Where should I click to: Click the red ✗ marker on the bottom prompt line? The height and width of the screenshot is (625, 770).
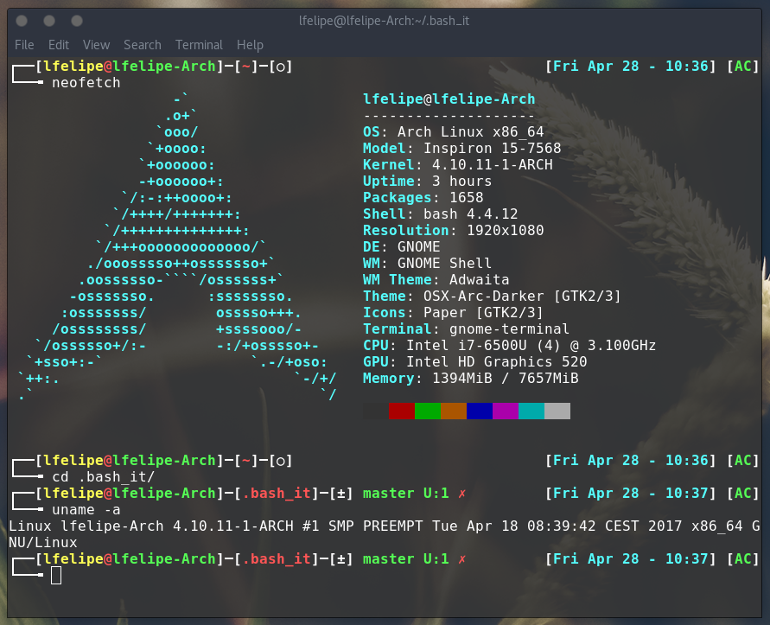pos(462,559)
